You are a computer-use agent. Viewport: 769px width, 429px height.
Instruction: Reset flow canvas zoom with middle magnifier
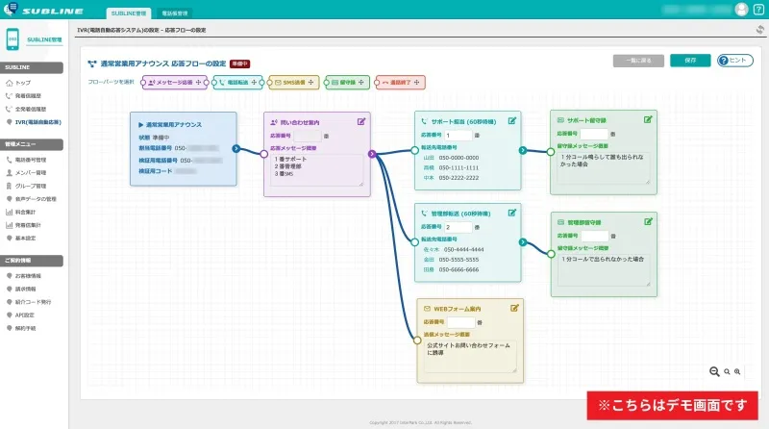coord(727,372)
